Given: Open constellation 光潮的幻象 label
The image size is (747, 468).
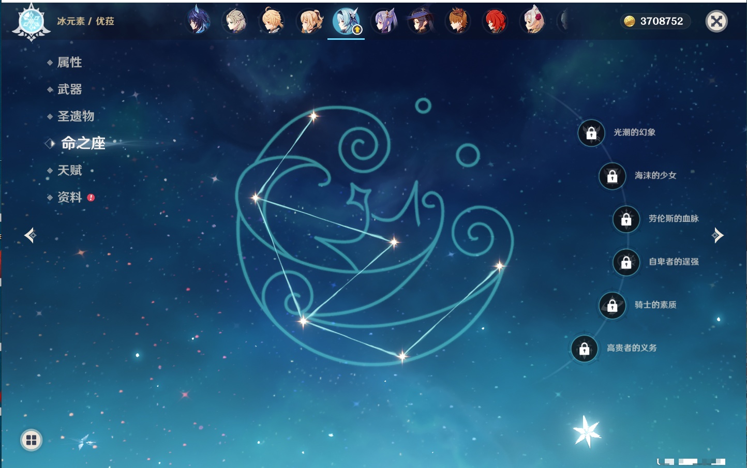Looking at the screenshot, I should coord(635,132).
